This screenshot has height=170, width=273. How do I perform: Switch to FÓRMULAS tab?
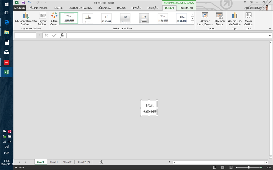[x=104, y=8]
